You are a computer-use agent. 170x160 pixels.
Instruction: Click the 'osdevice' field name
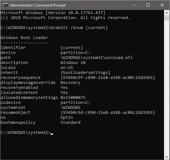(11, 102)
